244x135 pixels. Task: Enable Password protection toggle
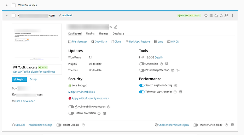tap(142, 70)
